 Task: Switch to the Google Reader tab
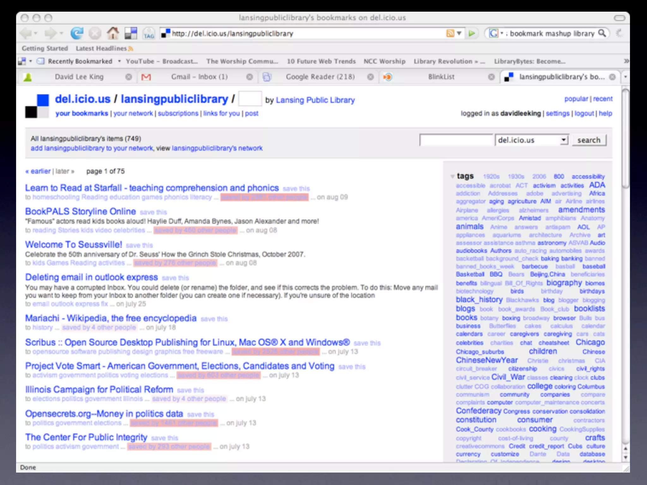[x=320, y=77]
